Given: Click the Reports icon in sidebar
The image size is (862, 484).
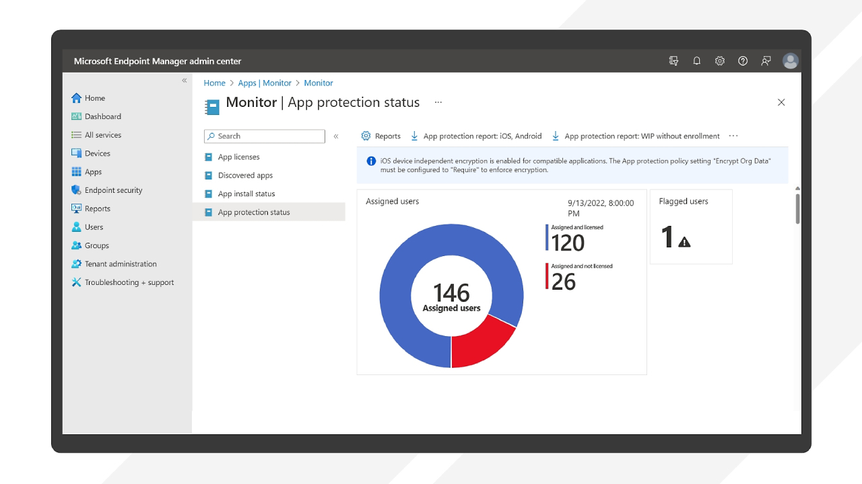Looking at the screenshot, I should tap(76, 208).
